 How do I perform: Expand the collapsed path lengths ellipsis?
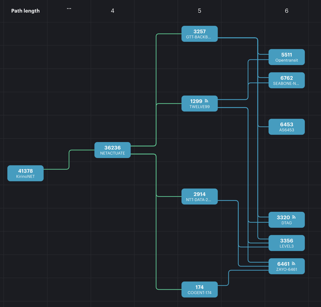(x=69, y=9)
